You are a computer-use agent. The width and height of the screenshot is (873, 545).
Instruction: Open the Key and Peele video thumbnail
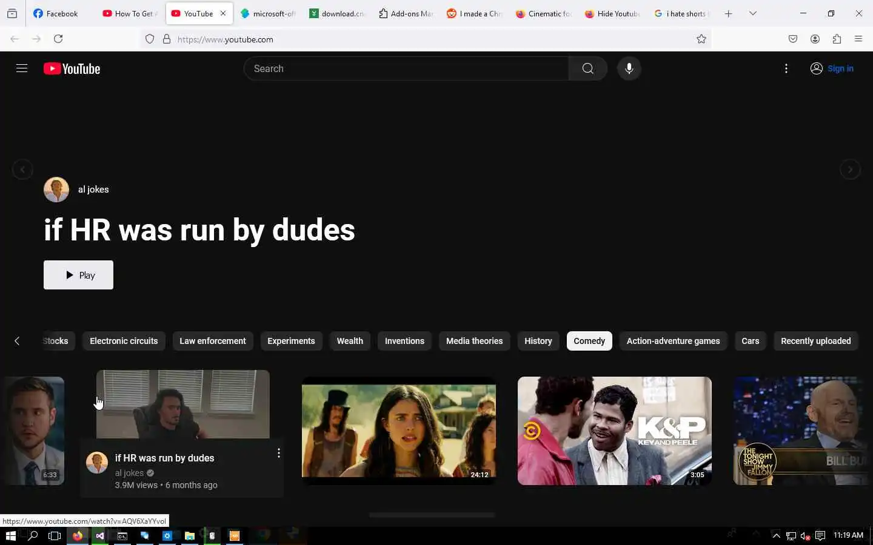click(615, 431)
